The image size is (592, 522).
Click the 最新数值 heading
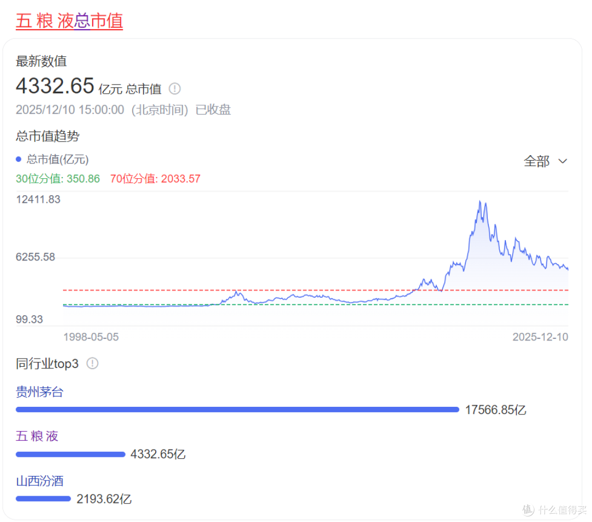[x=41, y=61]
